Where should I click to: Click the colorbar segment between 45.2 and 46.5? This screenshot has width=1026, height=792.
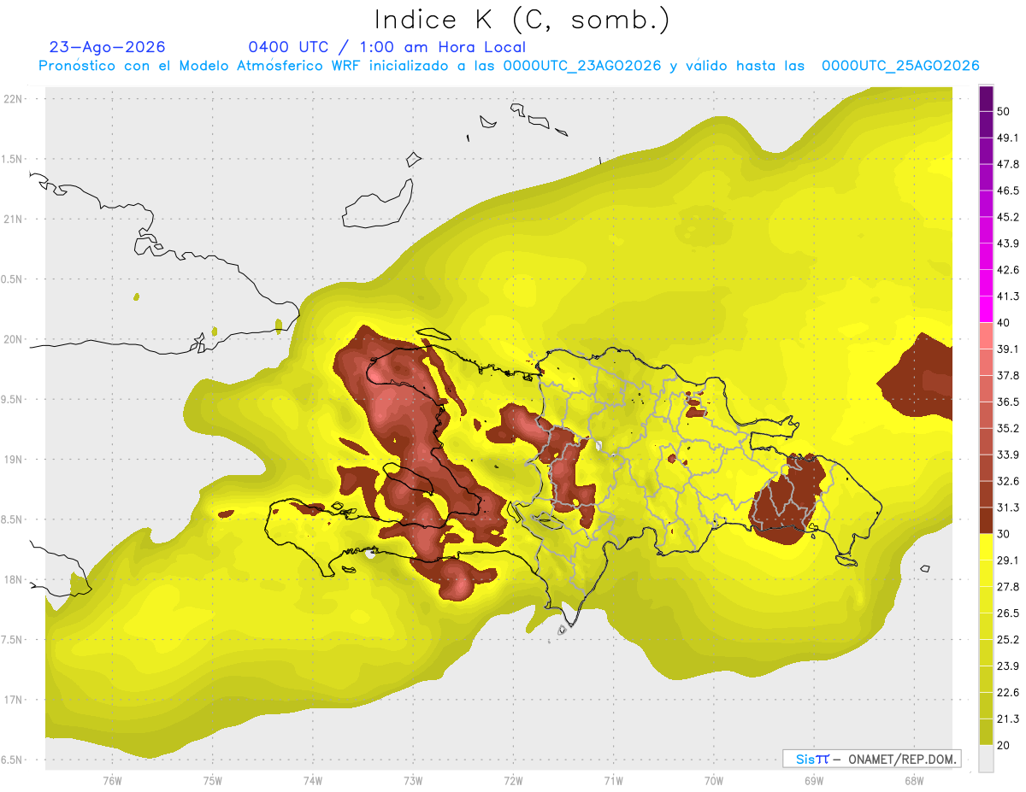(986, 204)
